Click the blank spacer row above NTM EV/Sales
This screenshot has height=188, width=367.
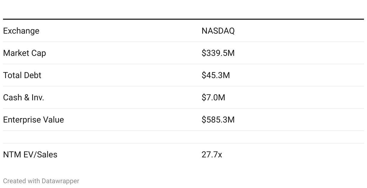[183, 137]
